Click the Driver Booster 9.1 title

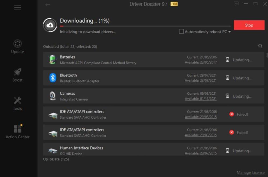(148, 4)
